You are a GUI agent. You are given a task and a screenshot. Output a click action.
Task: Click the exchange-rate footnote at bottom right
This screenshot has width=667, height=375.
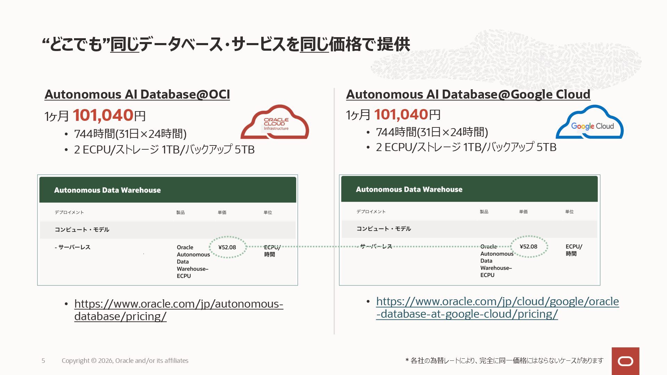(x=504, y=361)
